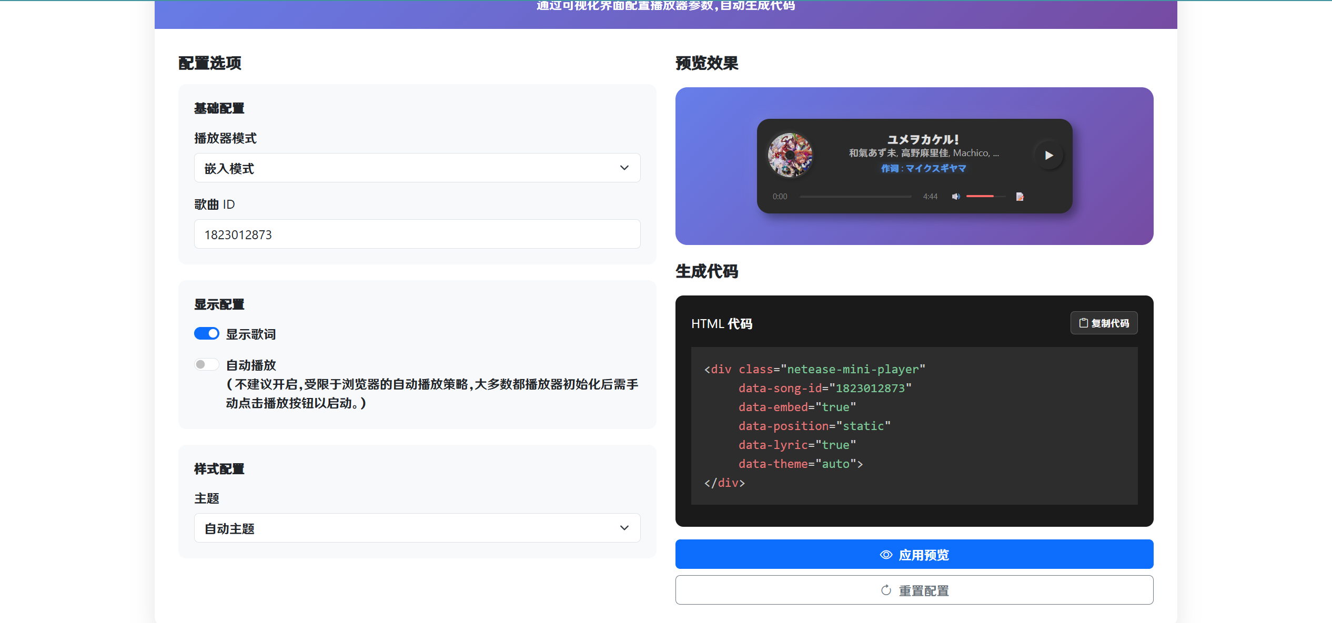Click the reset arrow icon on 重置配置

pyautogui.click(x=886, y=590)
